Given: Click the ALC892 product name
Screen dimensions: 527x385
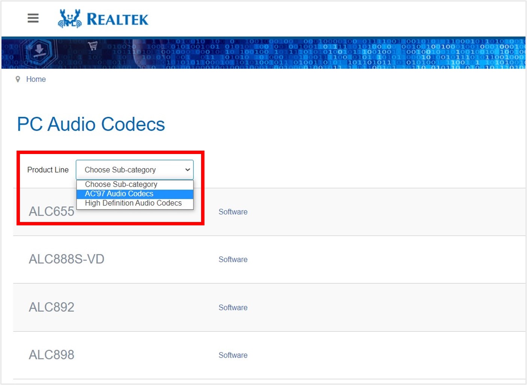Looking at the screenshot, I should (x=51, y=307).
